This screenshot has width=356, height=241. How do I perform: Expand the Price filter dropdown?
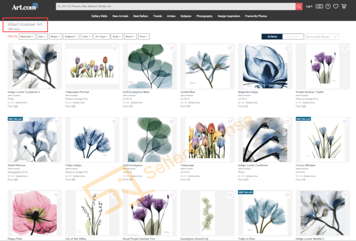click(144, 37)
